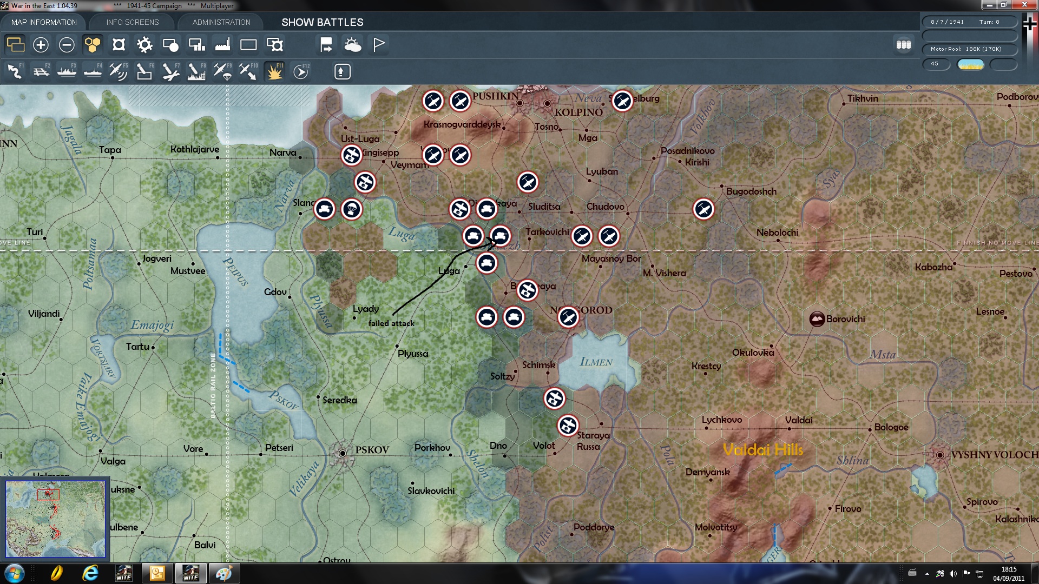Open Internet Explorer from taskbar
This screenshot has width=1039, height=584.
90,573
